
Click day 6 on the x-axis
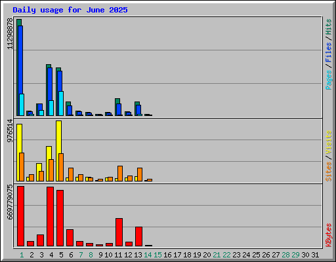(x=71, y=255)
